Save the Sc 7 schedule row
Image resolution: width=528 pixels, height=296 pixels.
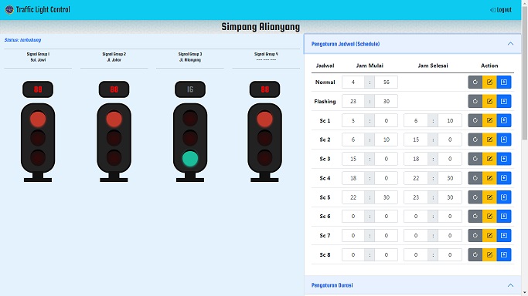(x=504, y=236)
